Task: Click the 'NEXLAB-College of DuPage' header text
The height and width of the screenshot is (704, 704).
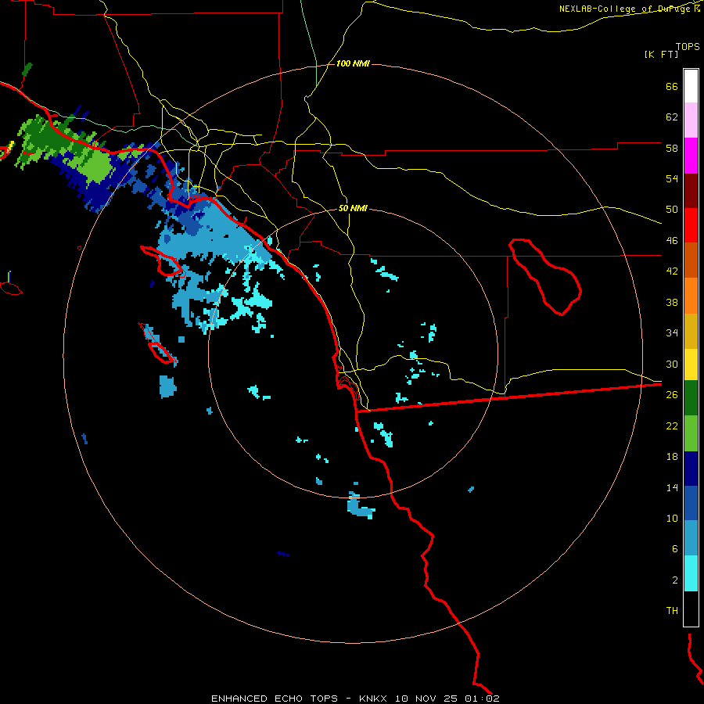Action: 624,9
